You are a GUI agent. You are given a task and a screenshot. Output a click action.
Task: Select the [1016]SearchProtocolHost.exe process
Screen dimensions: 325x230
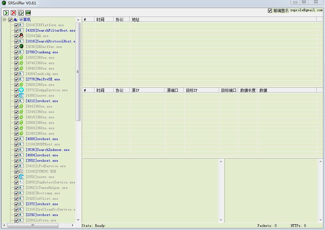point(50,41)
